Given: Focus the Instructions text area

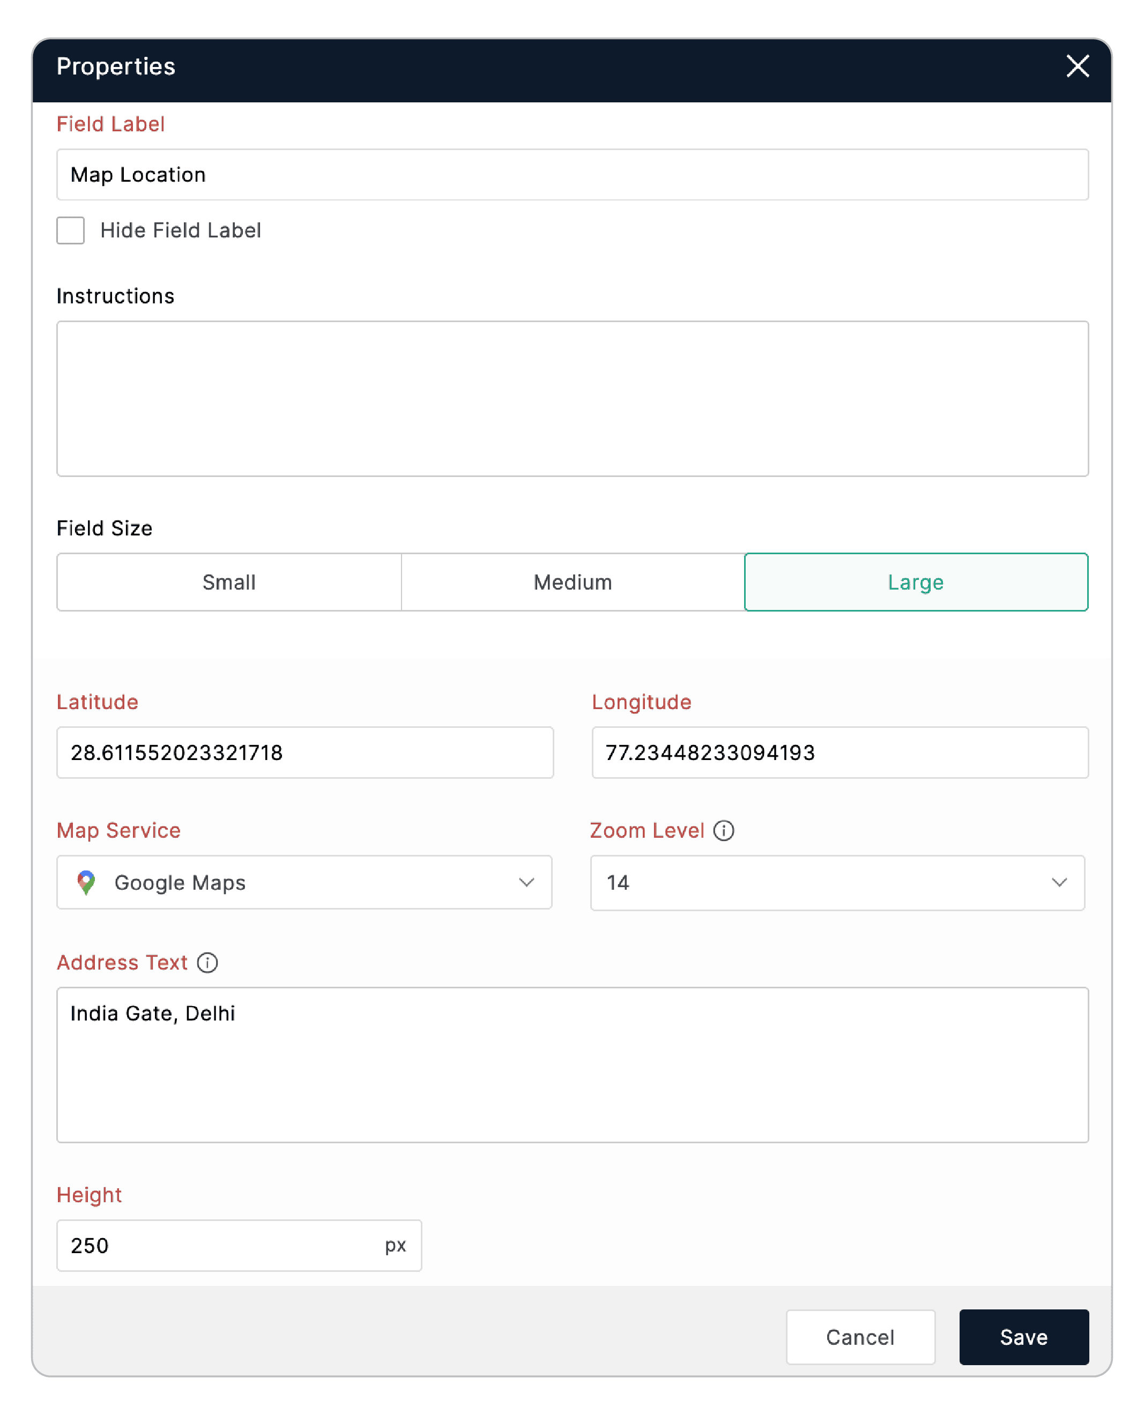Looking at the screenshot, I should tap(572, 399).
